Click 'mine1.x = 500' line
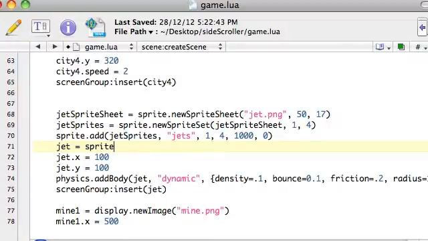The height and width of the screenshot is (241, 428). pos(87,222)
